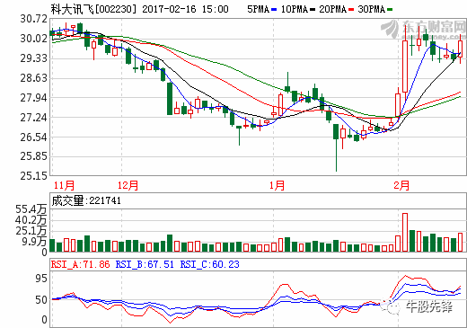Pick the black 10PMA legend swatch
The height and width of the screenshot is (328, 467).
pos(313,10)
